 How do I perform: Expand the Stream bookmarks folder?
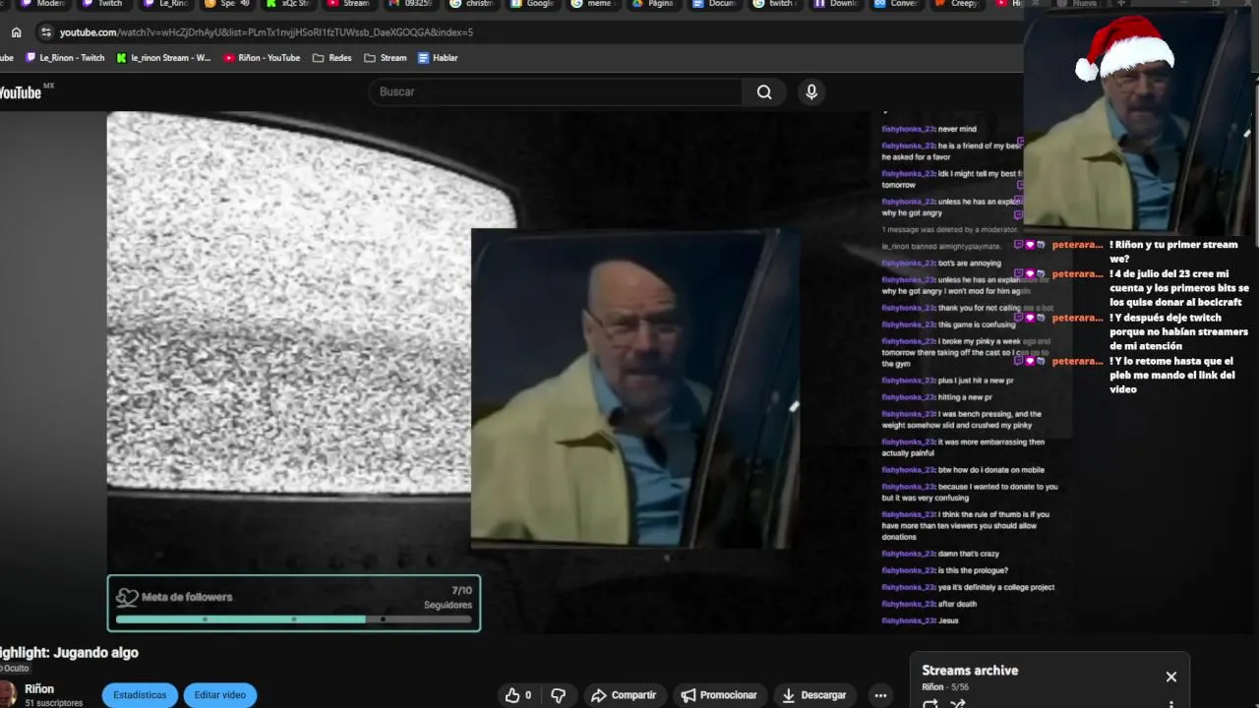[385, 58]
